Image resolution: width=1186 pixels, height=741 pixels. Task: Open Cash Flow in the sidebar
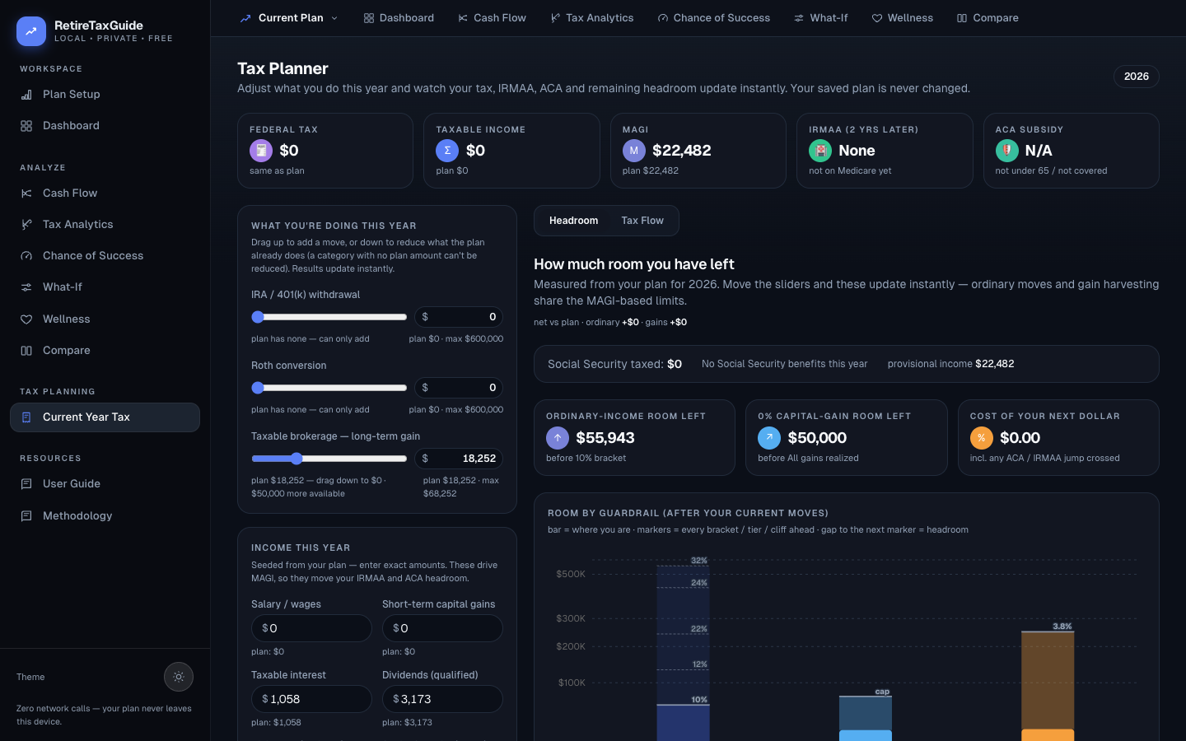[105, 193]
